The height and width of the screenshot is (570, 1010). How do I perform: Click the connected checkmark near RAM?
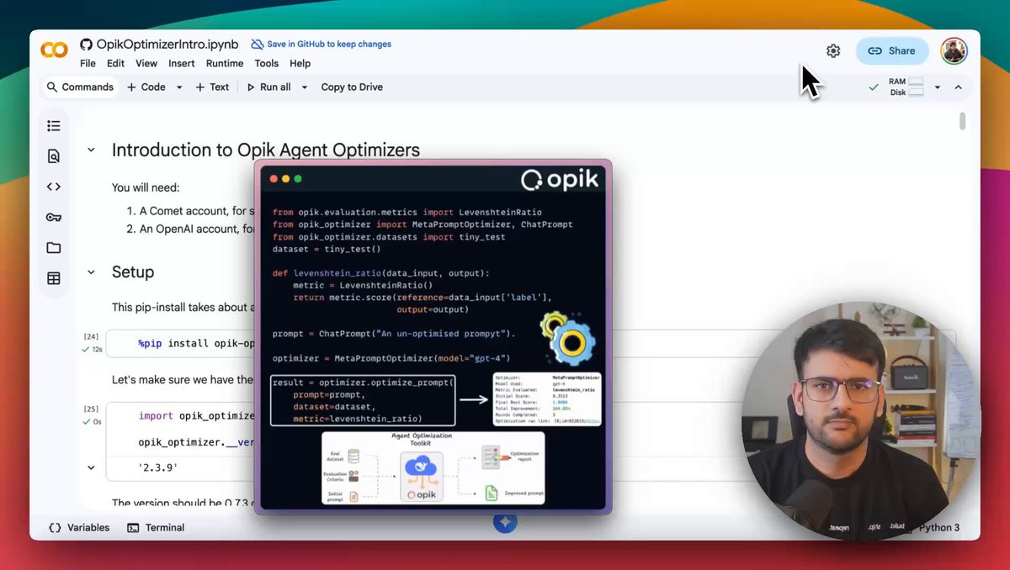tap(874, 87)
